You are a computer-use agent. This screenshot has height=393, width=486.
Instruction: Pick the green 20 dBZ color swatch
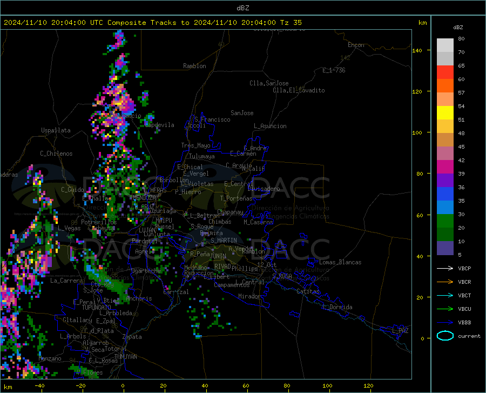(x=445, y=221)
